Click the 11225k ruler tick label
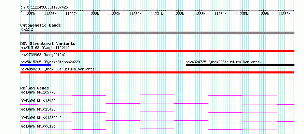 (x=29, y=14)
